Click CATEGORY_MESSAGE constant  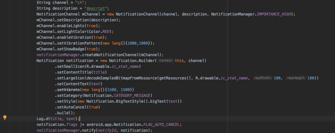point(132,95)
